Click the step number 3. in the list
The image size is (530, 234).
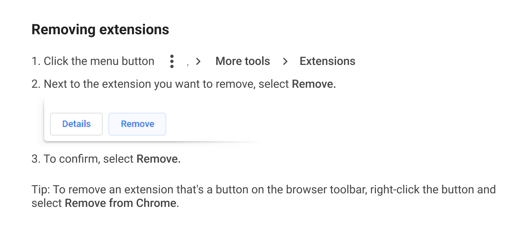pos(36,159)
